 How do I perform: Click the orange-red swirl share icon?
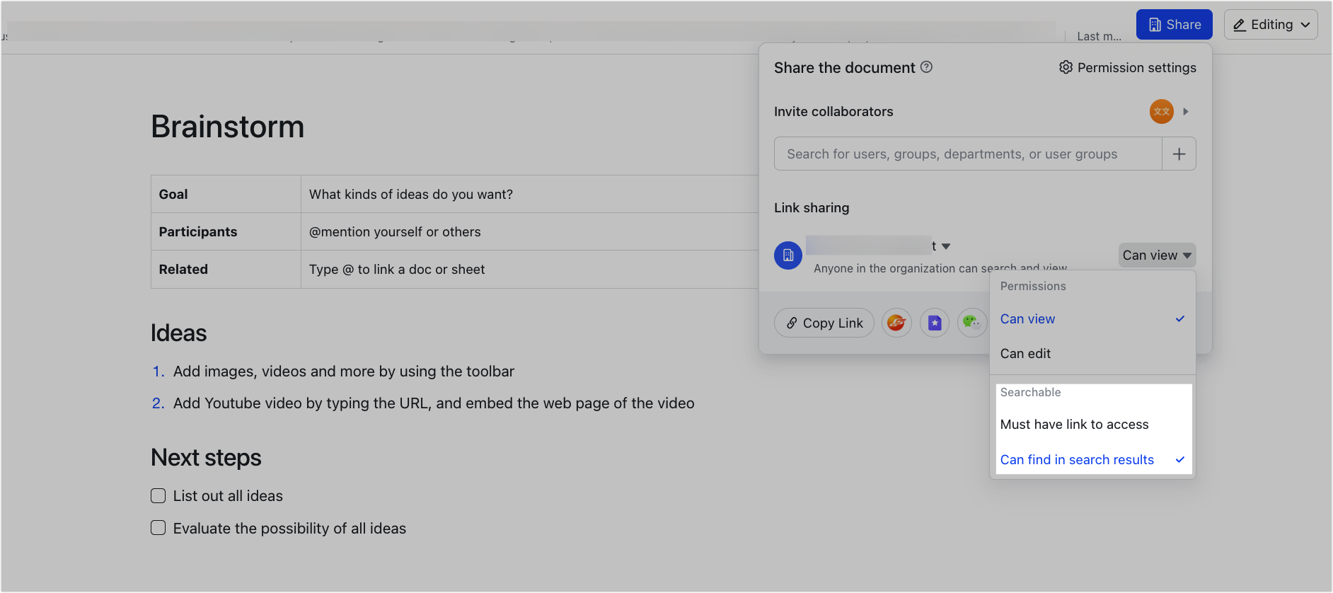click(x=896, y=323)
